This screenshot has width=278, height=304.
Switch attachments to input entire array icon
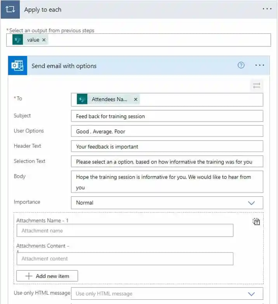tap(256, 222)
